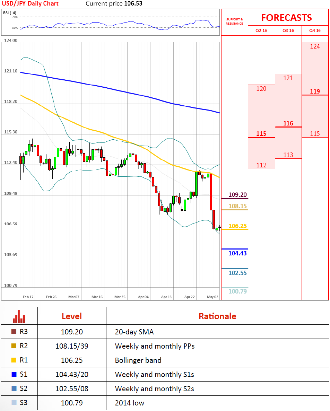Screen dimensions: 330x411
Task: Click the 121.10 price axis label
Action: point(11,71)
